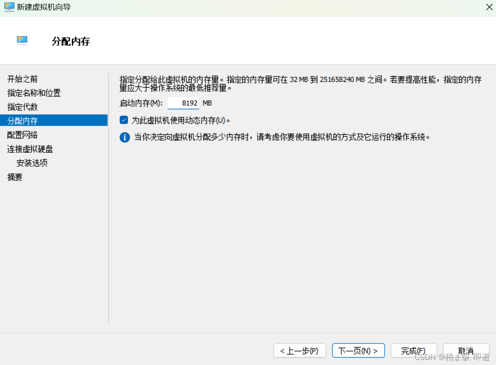Click the 新建虚拟机向导 title bar text

43,7
